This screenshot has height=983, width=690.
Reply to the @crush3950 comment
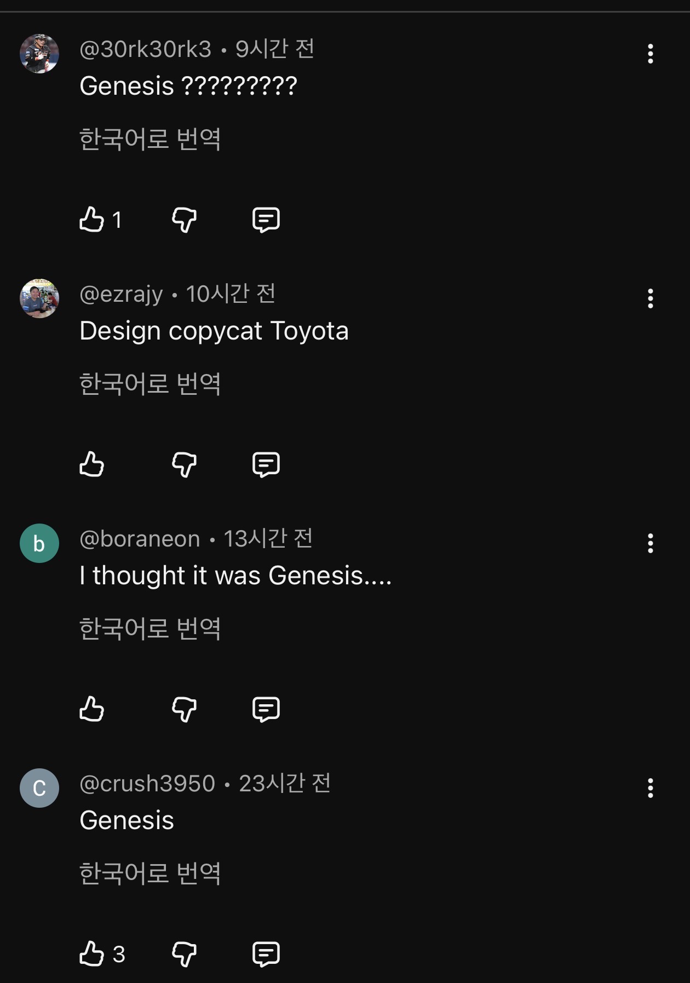point(266,954)
